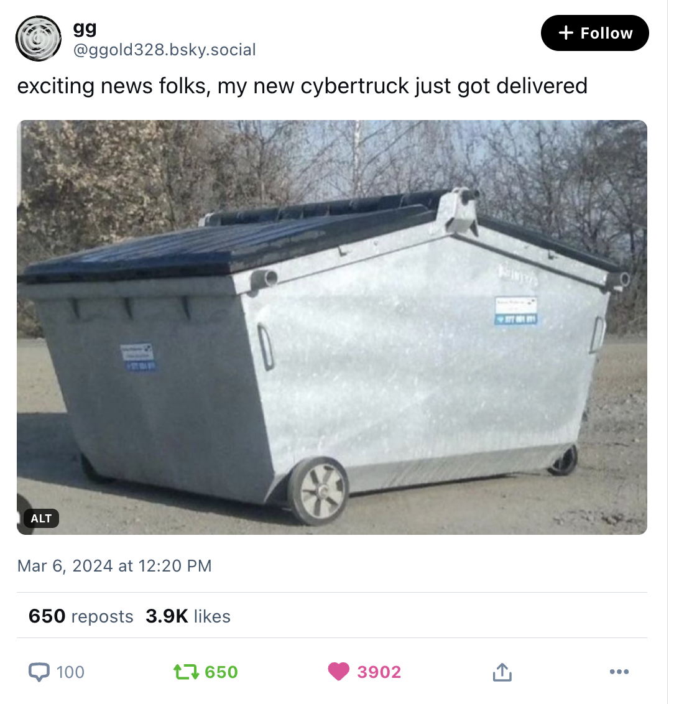Image resolution: width=679 pixels, height=704 pixels.
Task: View the 650 reposts list
Action: click(x=81, y=616)
